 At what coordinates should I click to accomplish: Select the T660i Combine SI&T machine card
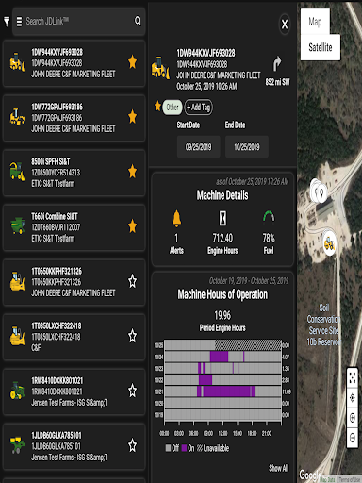[74, 227]
